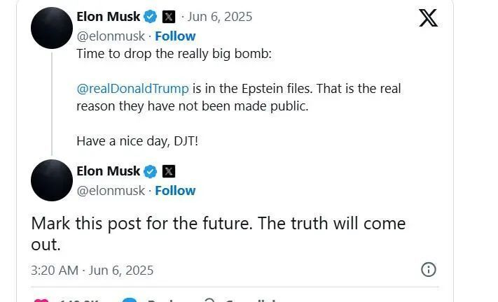Like the post with the pink heart icon
Image resolution: width=498 pixels, height=302 pixels.
pyautogui.click(x=42, y=300)
